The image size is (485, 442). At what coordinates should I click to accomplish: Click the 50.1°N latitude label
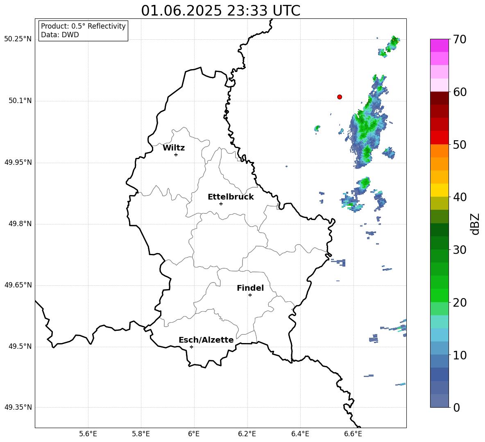click(20, 101)
